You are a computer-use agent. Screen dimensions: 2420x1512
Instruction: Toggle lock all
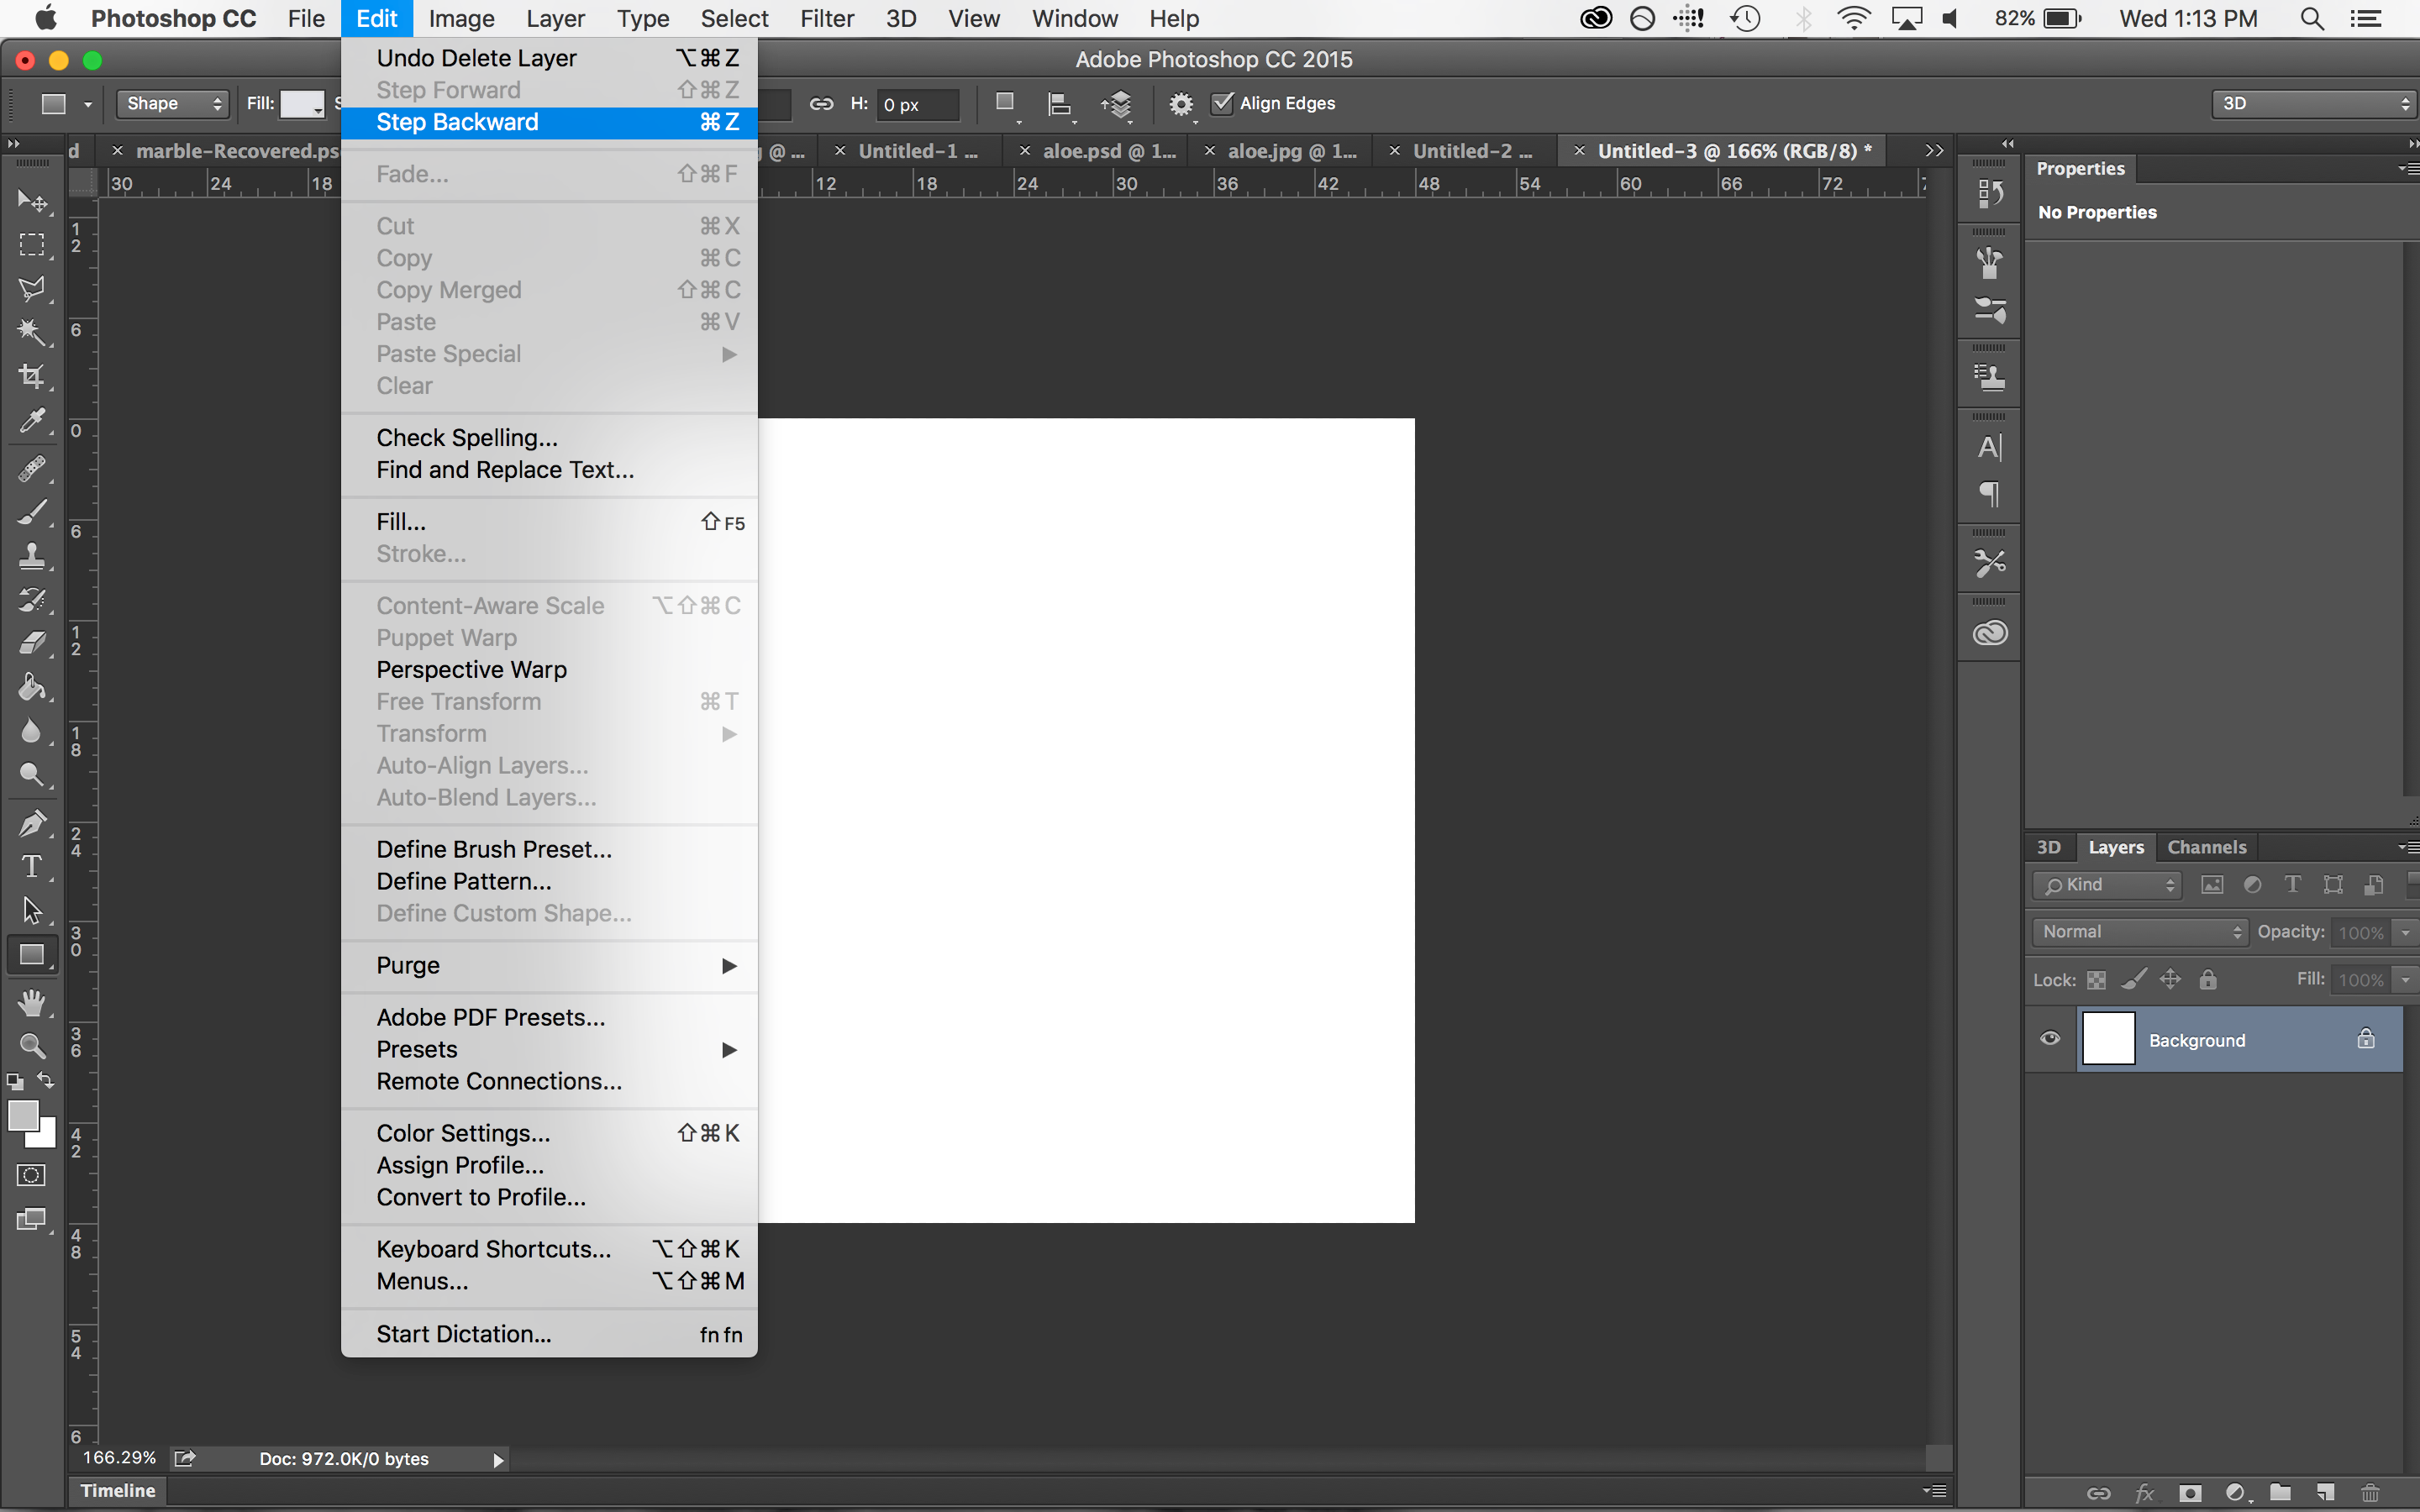[2208, 980]
